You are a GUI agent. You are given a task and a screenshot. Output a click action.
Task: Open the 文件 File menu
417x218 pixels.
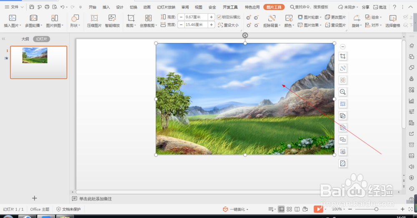[14, 7]
